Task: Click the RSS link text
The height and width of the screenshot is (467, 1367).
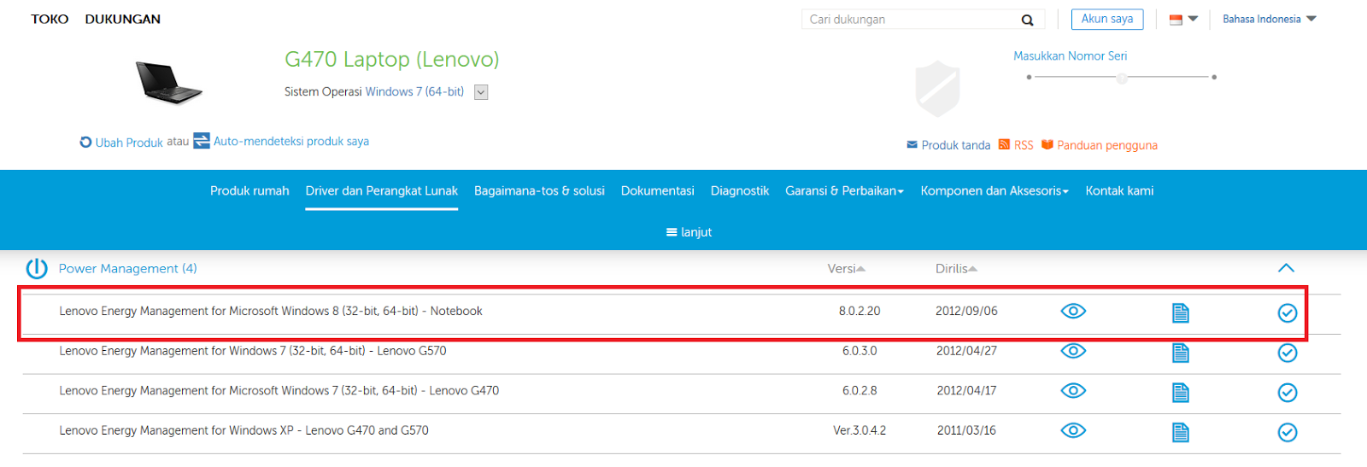Action: tap(1024, 145)
